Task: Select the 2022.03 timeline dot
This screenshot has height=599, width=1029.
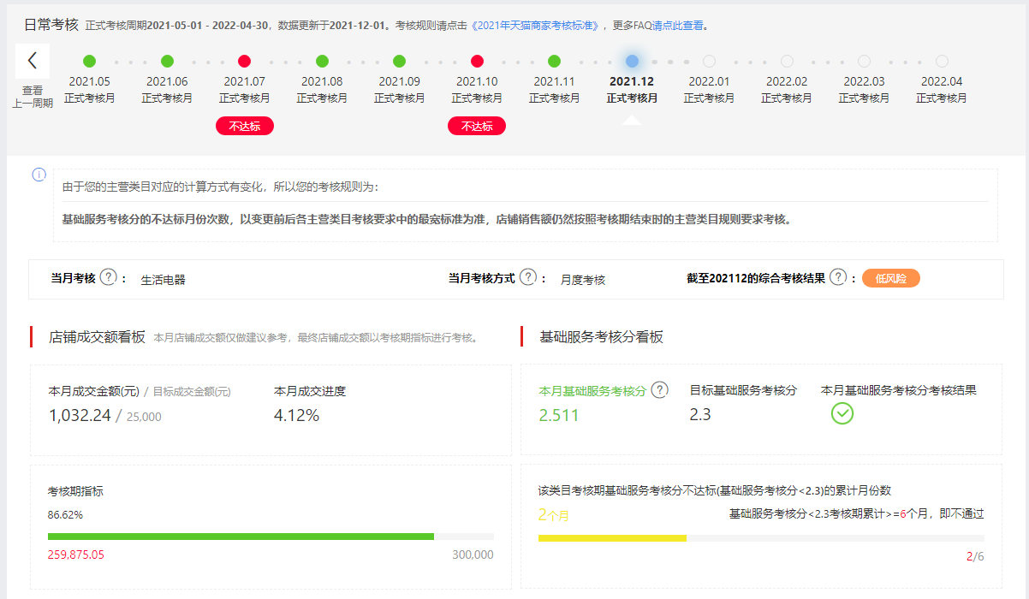Action: pyautogui.click(x=864, y=61)
